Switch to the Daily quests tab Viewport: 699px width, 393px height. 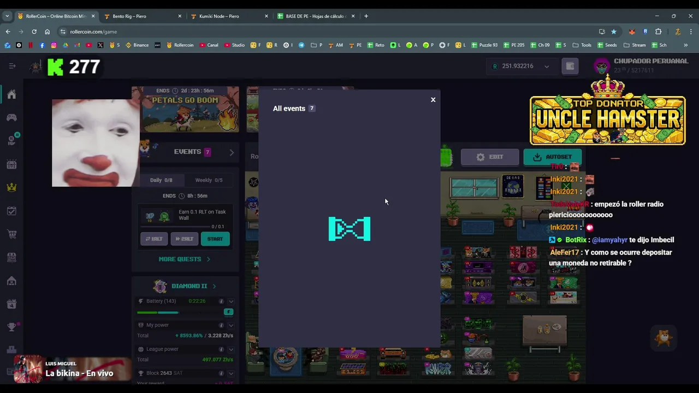[x=161, y=180]
